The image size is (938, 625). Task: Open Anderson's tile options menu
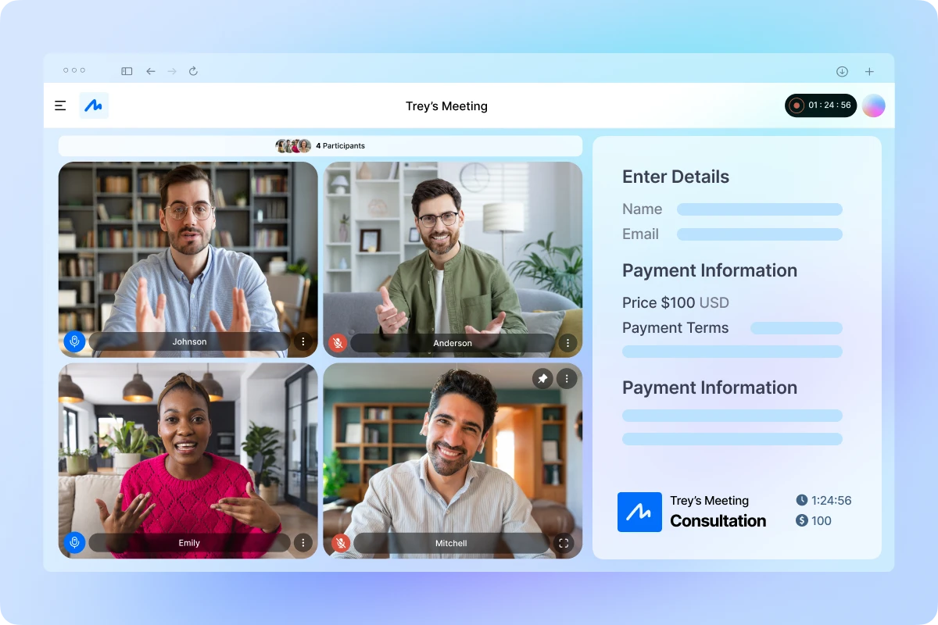[x=567, y=341]
